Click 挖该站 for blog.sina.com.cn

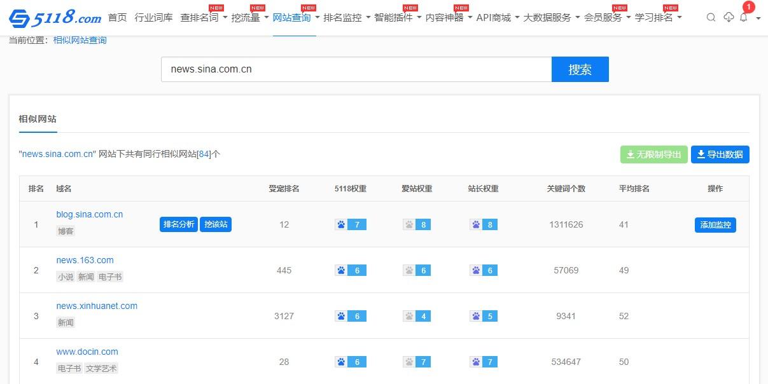tap(216, 224)
